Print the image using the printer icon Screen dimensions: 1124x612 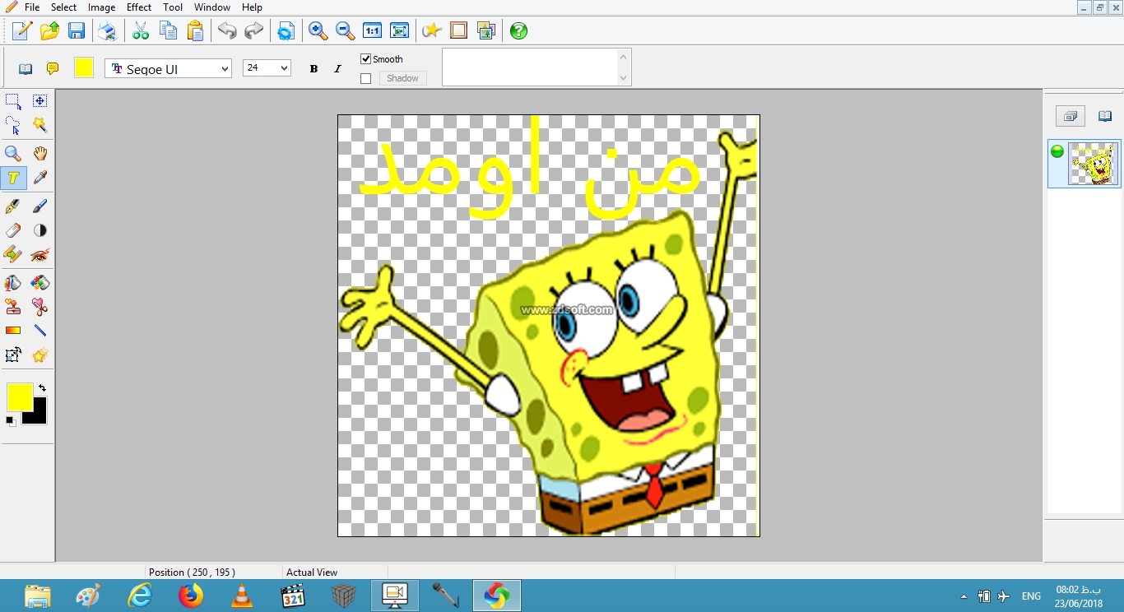point(107,31)
